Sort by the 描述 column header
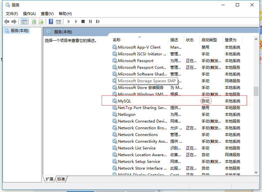Screen dimensions: 262x192 tap(176, 40)
